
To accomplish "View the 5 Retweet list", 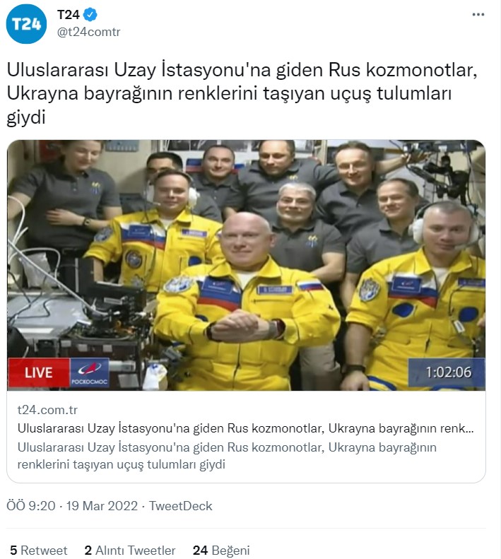I will (38, 550).
